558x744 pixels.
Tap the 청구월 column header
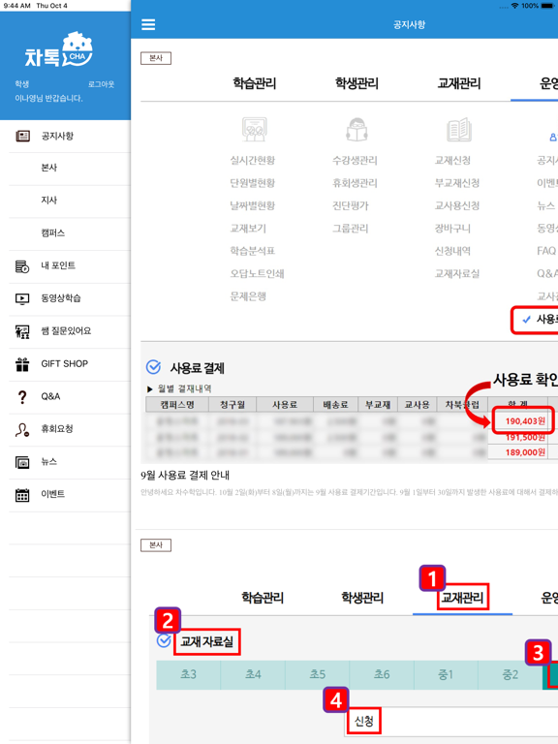232,405
